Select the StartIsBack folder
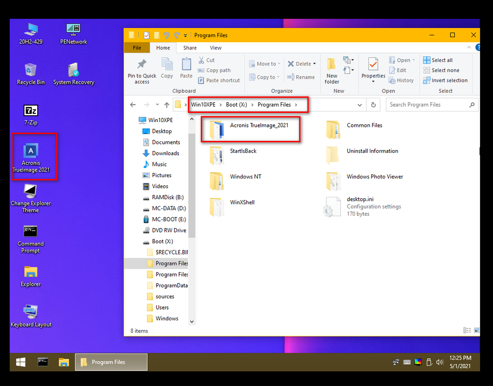 (233, 156)
